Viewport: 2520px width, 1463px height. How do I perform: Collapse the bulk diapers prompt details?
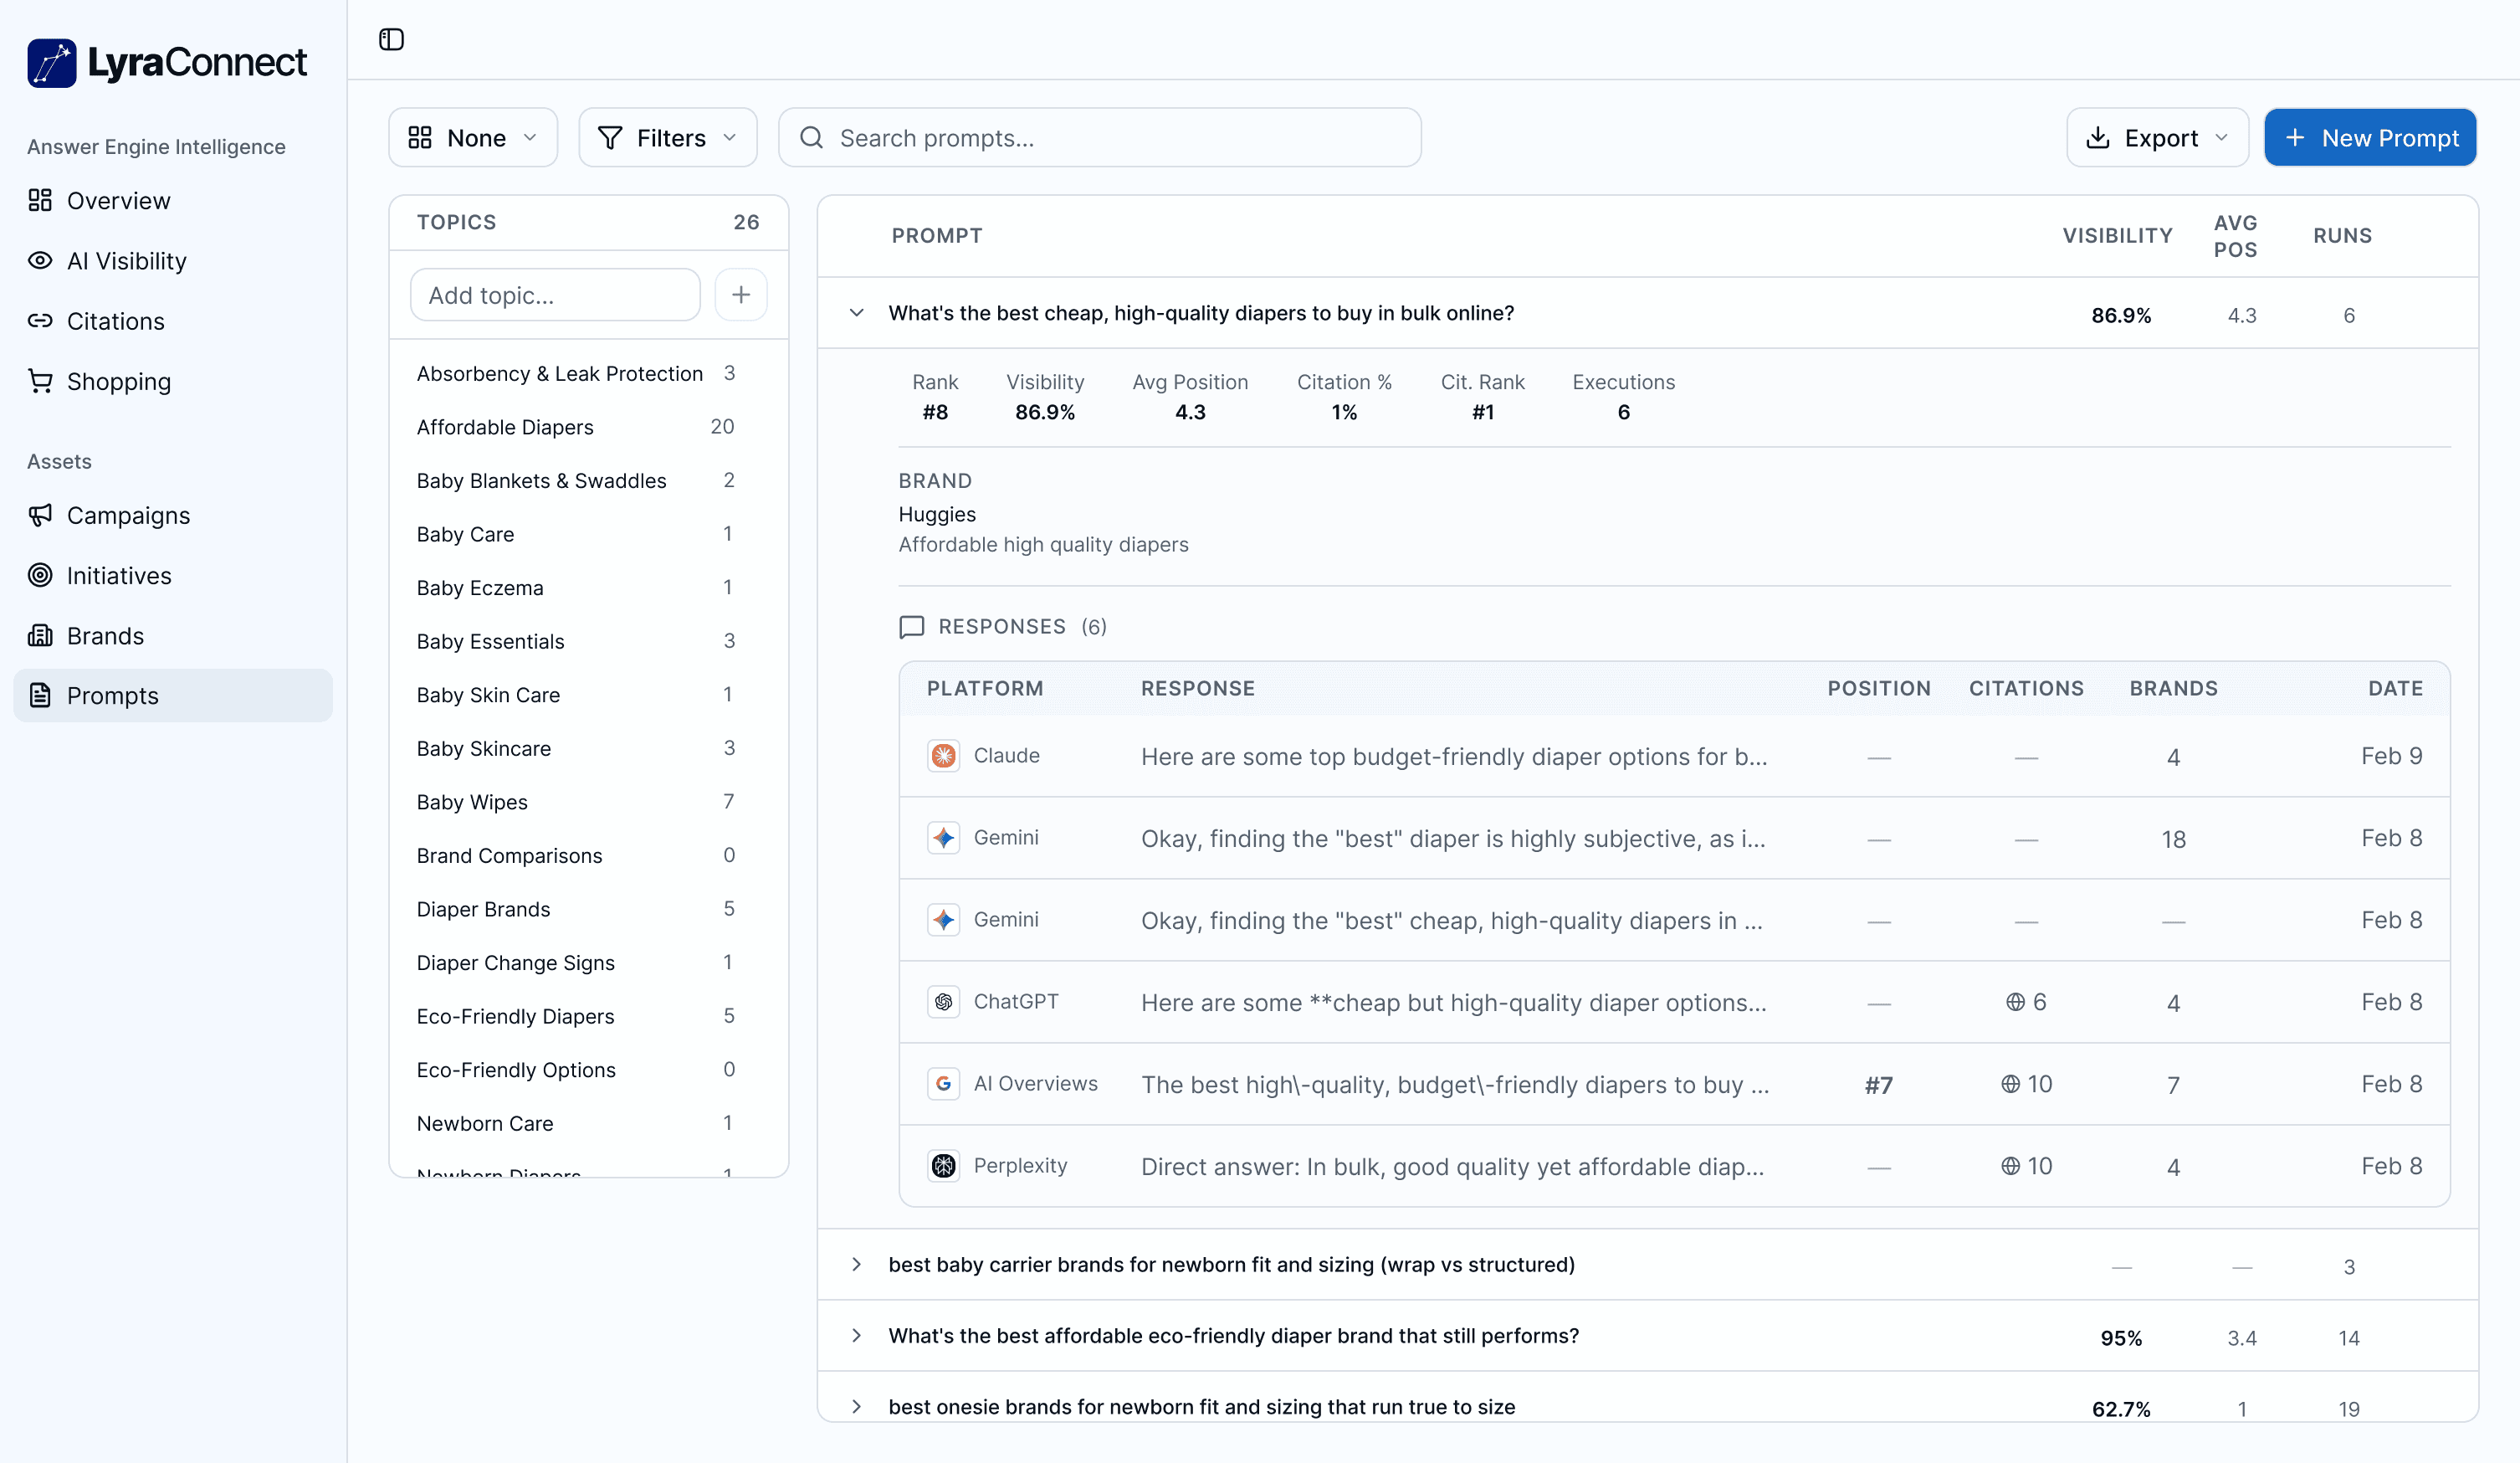point(856,312)
